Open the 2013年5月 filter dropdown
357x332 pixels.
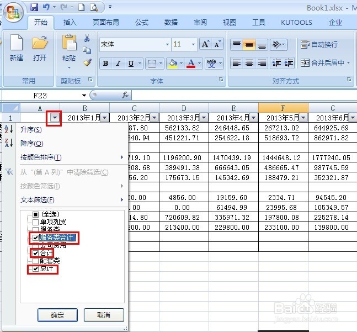tap(303, 118)
